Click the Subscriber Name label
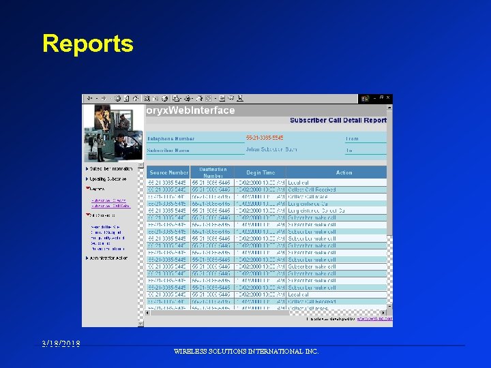491x368 pixels. pos(168,151)
